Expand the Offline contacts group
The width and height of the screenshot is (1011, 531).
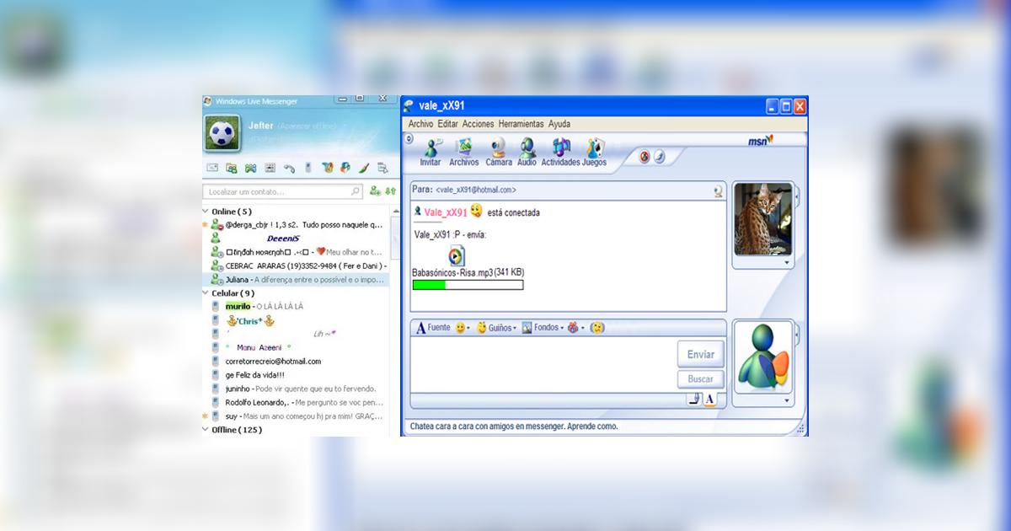coord(206,430)
